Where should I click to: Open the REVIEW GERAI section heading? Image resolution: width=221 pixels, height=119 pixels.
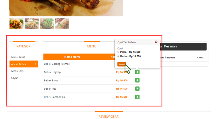pyautogui.click(x=109, y=117)
